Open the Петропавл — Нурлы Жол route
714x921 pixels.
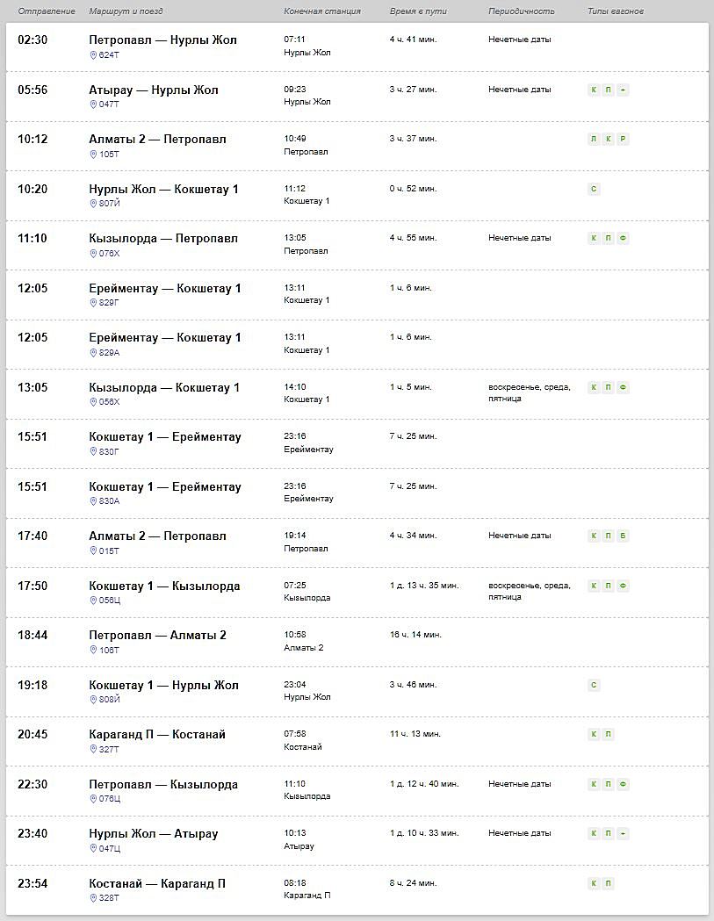coord(162,40)
